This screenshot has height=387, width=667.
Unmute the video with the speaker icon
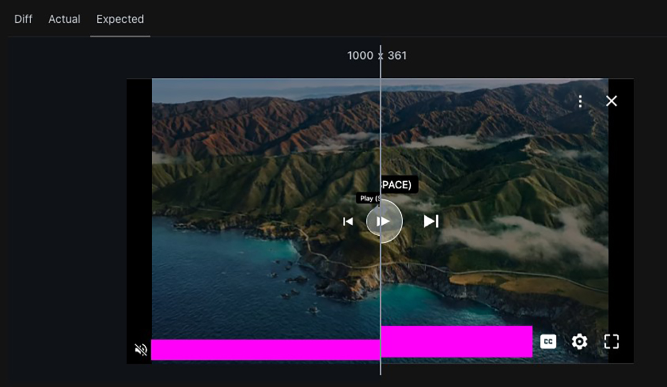click(141, 349)
